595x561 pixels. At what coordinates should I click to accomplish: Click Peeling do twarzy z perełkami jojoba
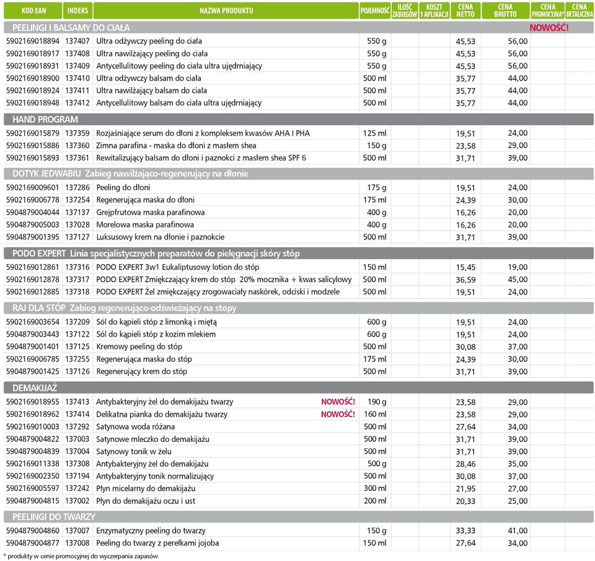157,543
